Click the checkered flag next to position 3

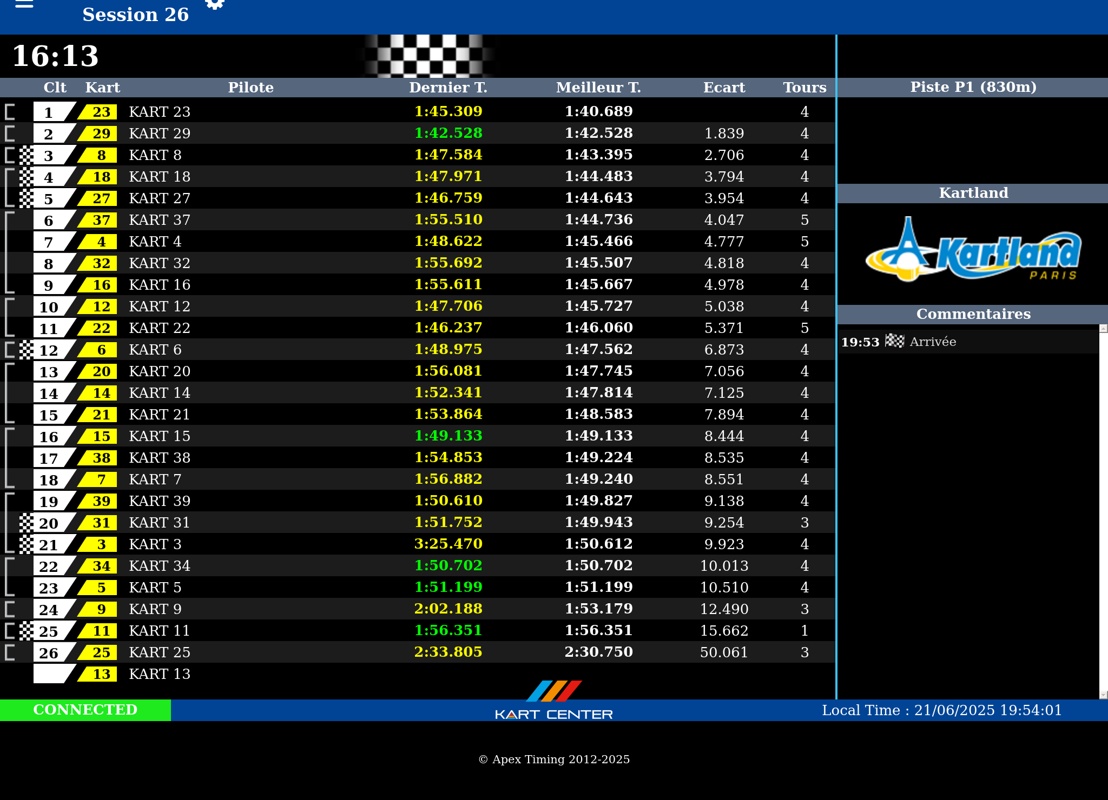[x=26, y=155]
